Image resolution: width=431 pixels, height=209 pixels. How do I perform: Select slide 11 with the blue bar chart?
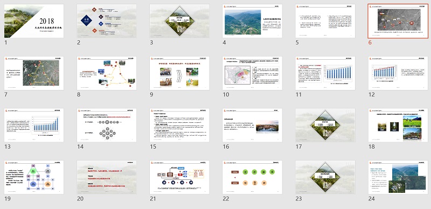click(x=325, y=73)
